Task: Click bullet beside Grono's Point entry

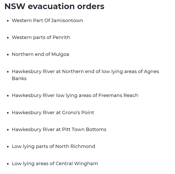Action: click(8, 113)
